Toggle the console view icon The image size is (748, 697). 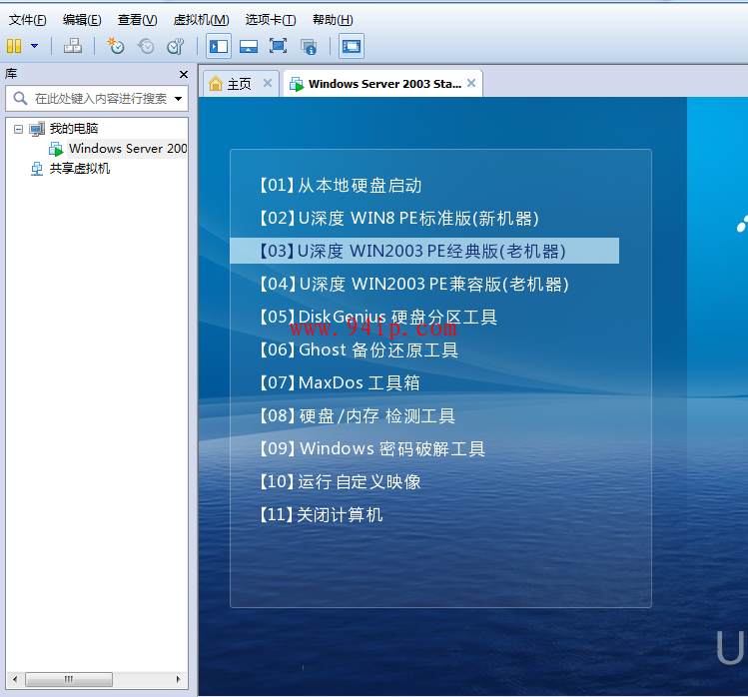tap(352, 46)
